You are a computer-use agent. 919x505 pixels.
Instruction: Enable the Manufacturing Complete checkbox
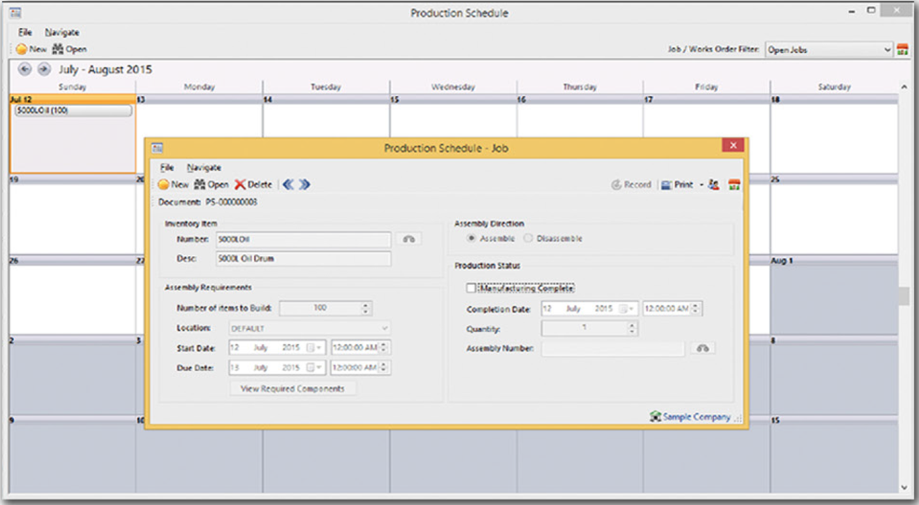[x=471, y=288]
